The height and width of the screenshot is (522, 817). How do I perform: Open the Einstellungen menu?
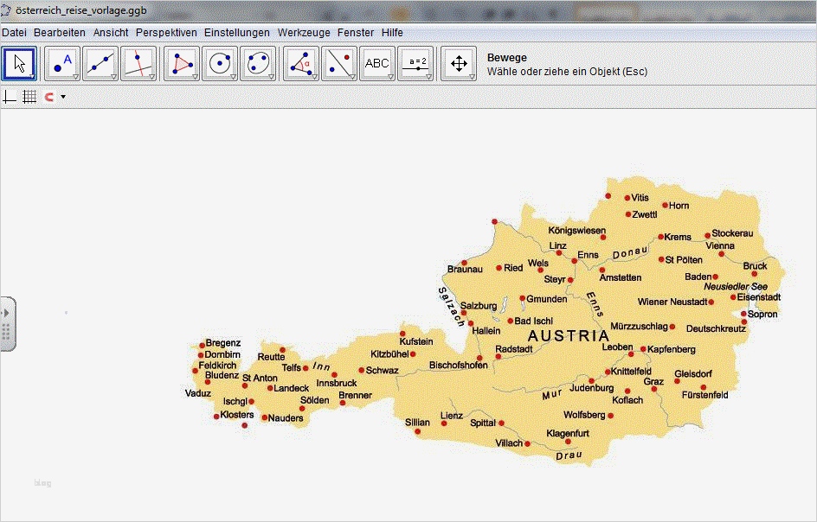pyautogui.click(x=237, y=32)
